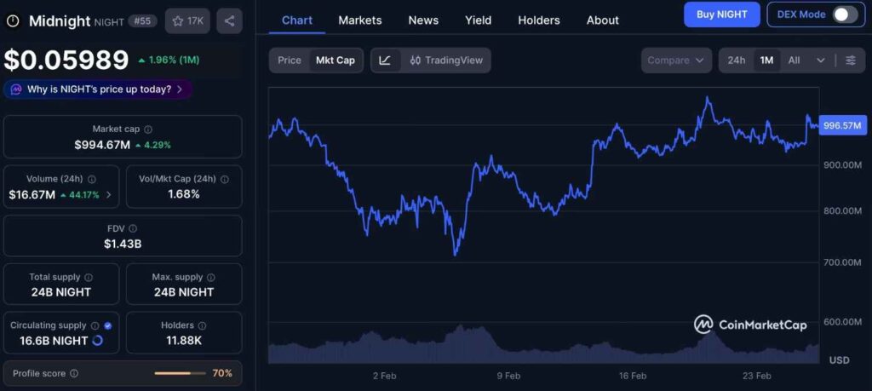Expand the Volume (24h) arrow
Viewport: 872px width, 391px height.
[x=108, y=195]
